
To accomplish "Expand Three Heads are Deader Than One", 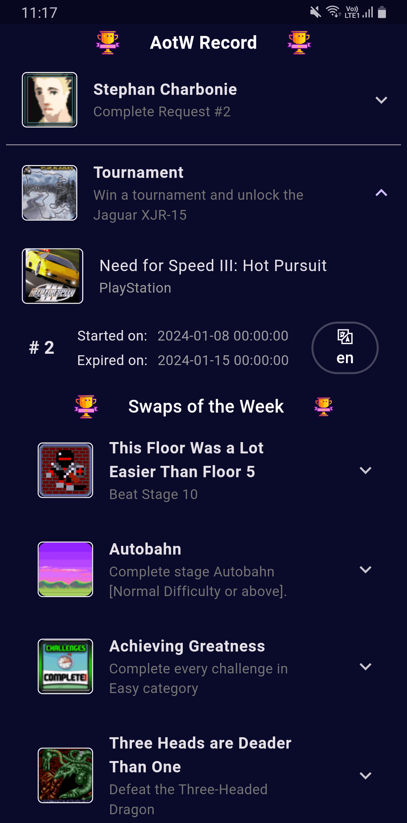I will 365,775.
